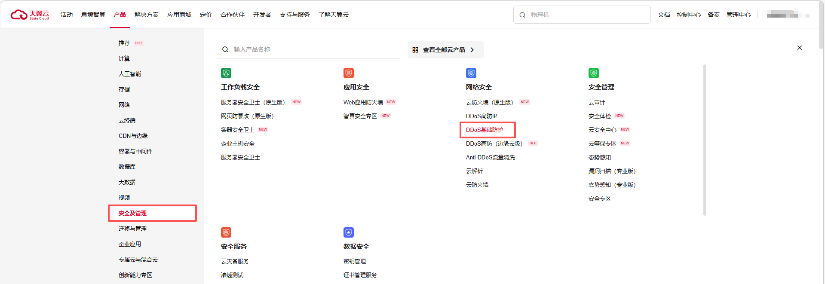
Task: Click the 工作负载安全 green shield icon
Action: point(226,73)
